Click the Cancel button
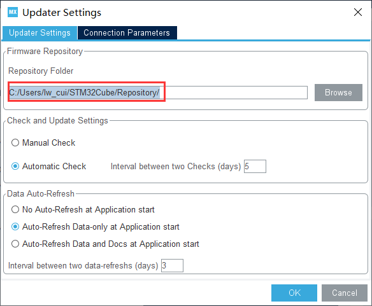The image size is (372, 306). [x=345, y=293]
